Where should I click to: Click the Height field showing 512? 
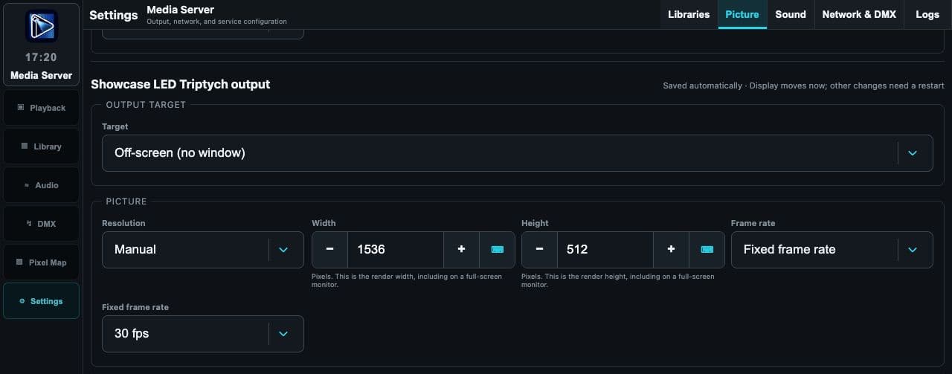tap(605, 250)
